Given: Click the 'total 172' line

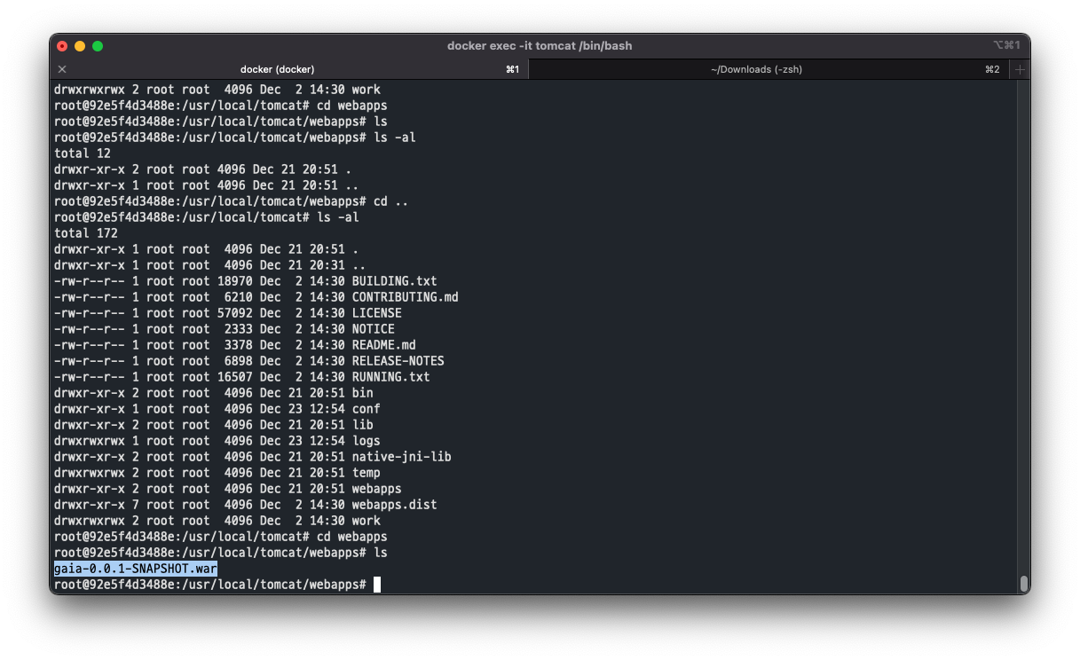Looking at the screenshot, I should pyautogui.click(x=86, y=233).
